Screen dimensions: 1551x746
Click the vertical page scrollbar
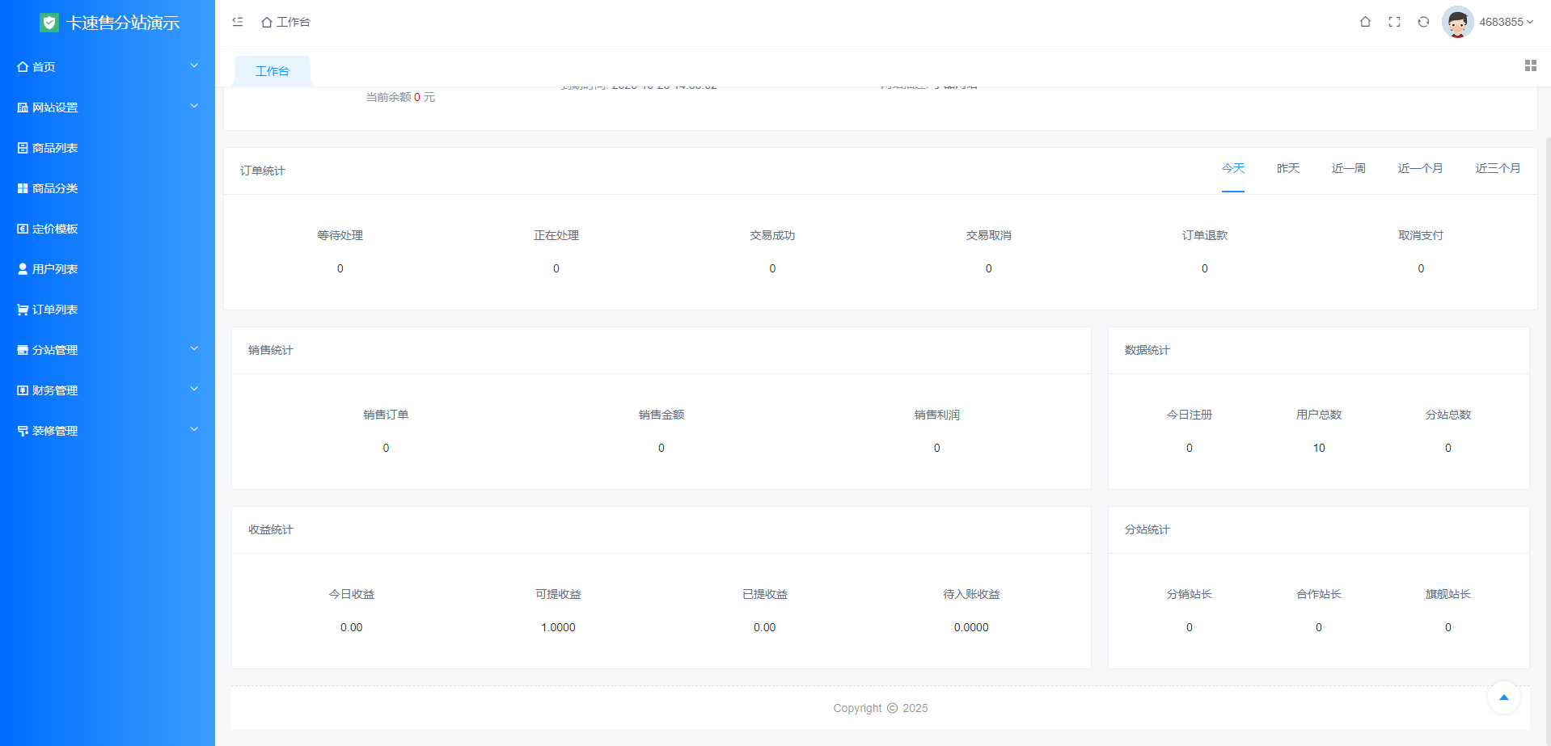(1548, 404)
